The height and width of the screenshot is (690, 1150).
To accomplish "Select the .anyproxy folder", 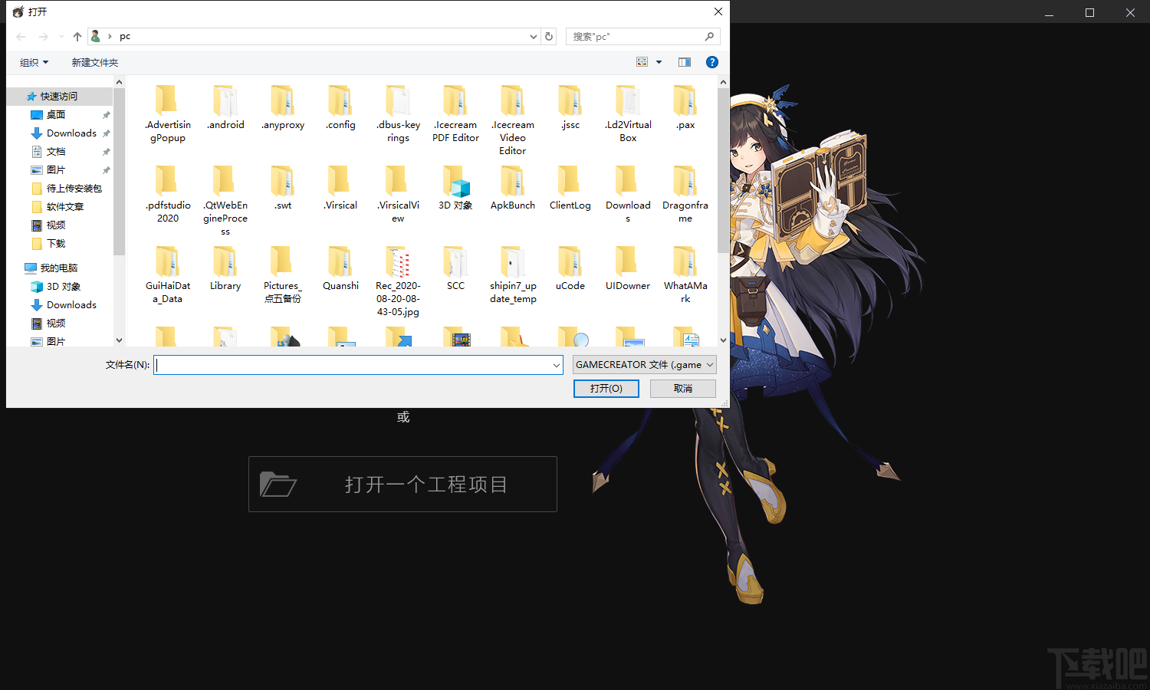I will pos(283,107).
